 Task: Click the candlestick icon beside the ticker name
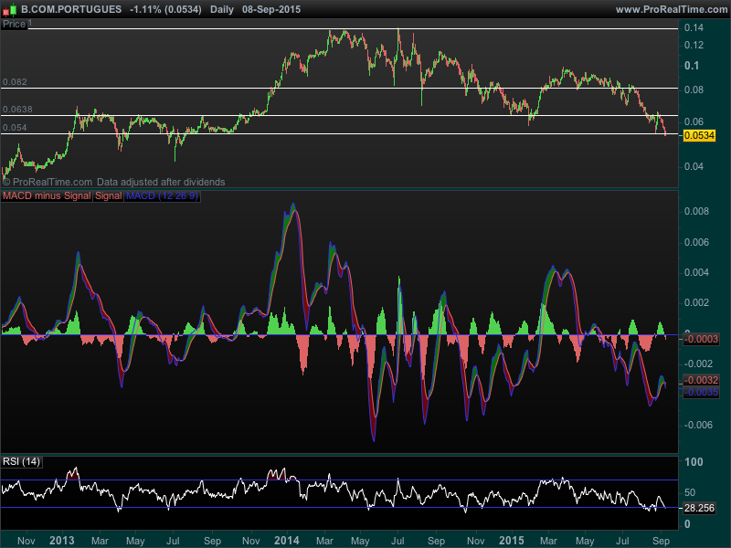tap(9, 8)
